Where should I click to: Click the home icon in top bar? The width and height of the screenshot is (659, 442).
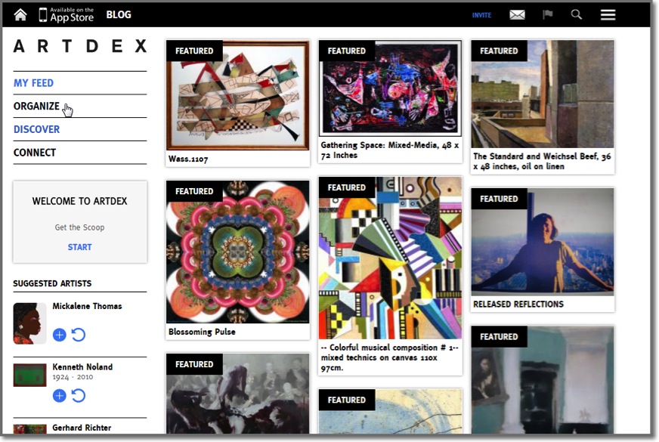click(20, 14)
